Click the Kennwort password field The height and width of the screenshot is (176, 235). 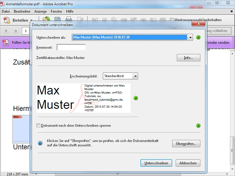[x=71, y=48]
